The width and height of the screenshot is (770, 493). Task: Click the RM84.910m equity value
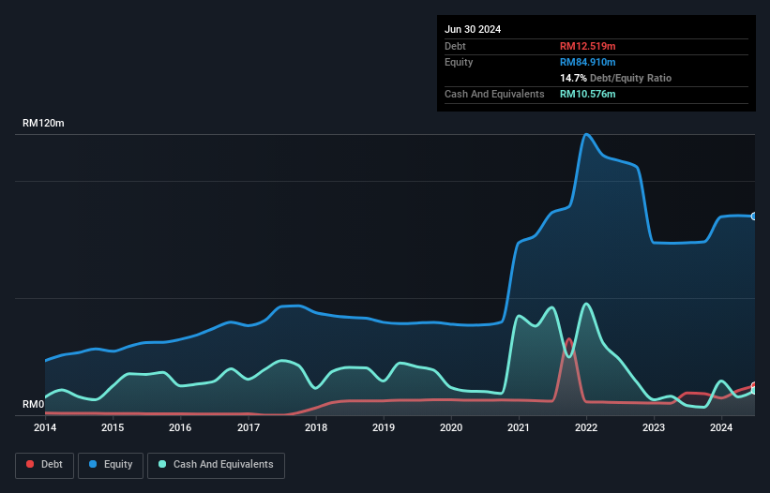(x=587, y=62)
